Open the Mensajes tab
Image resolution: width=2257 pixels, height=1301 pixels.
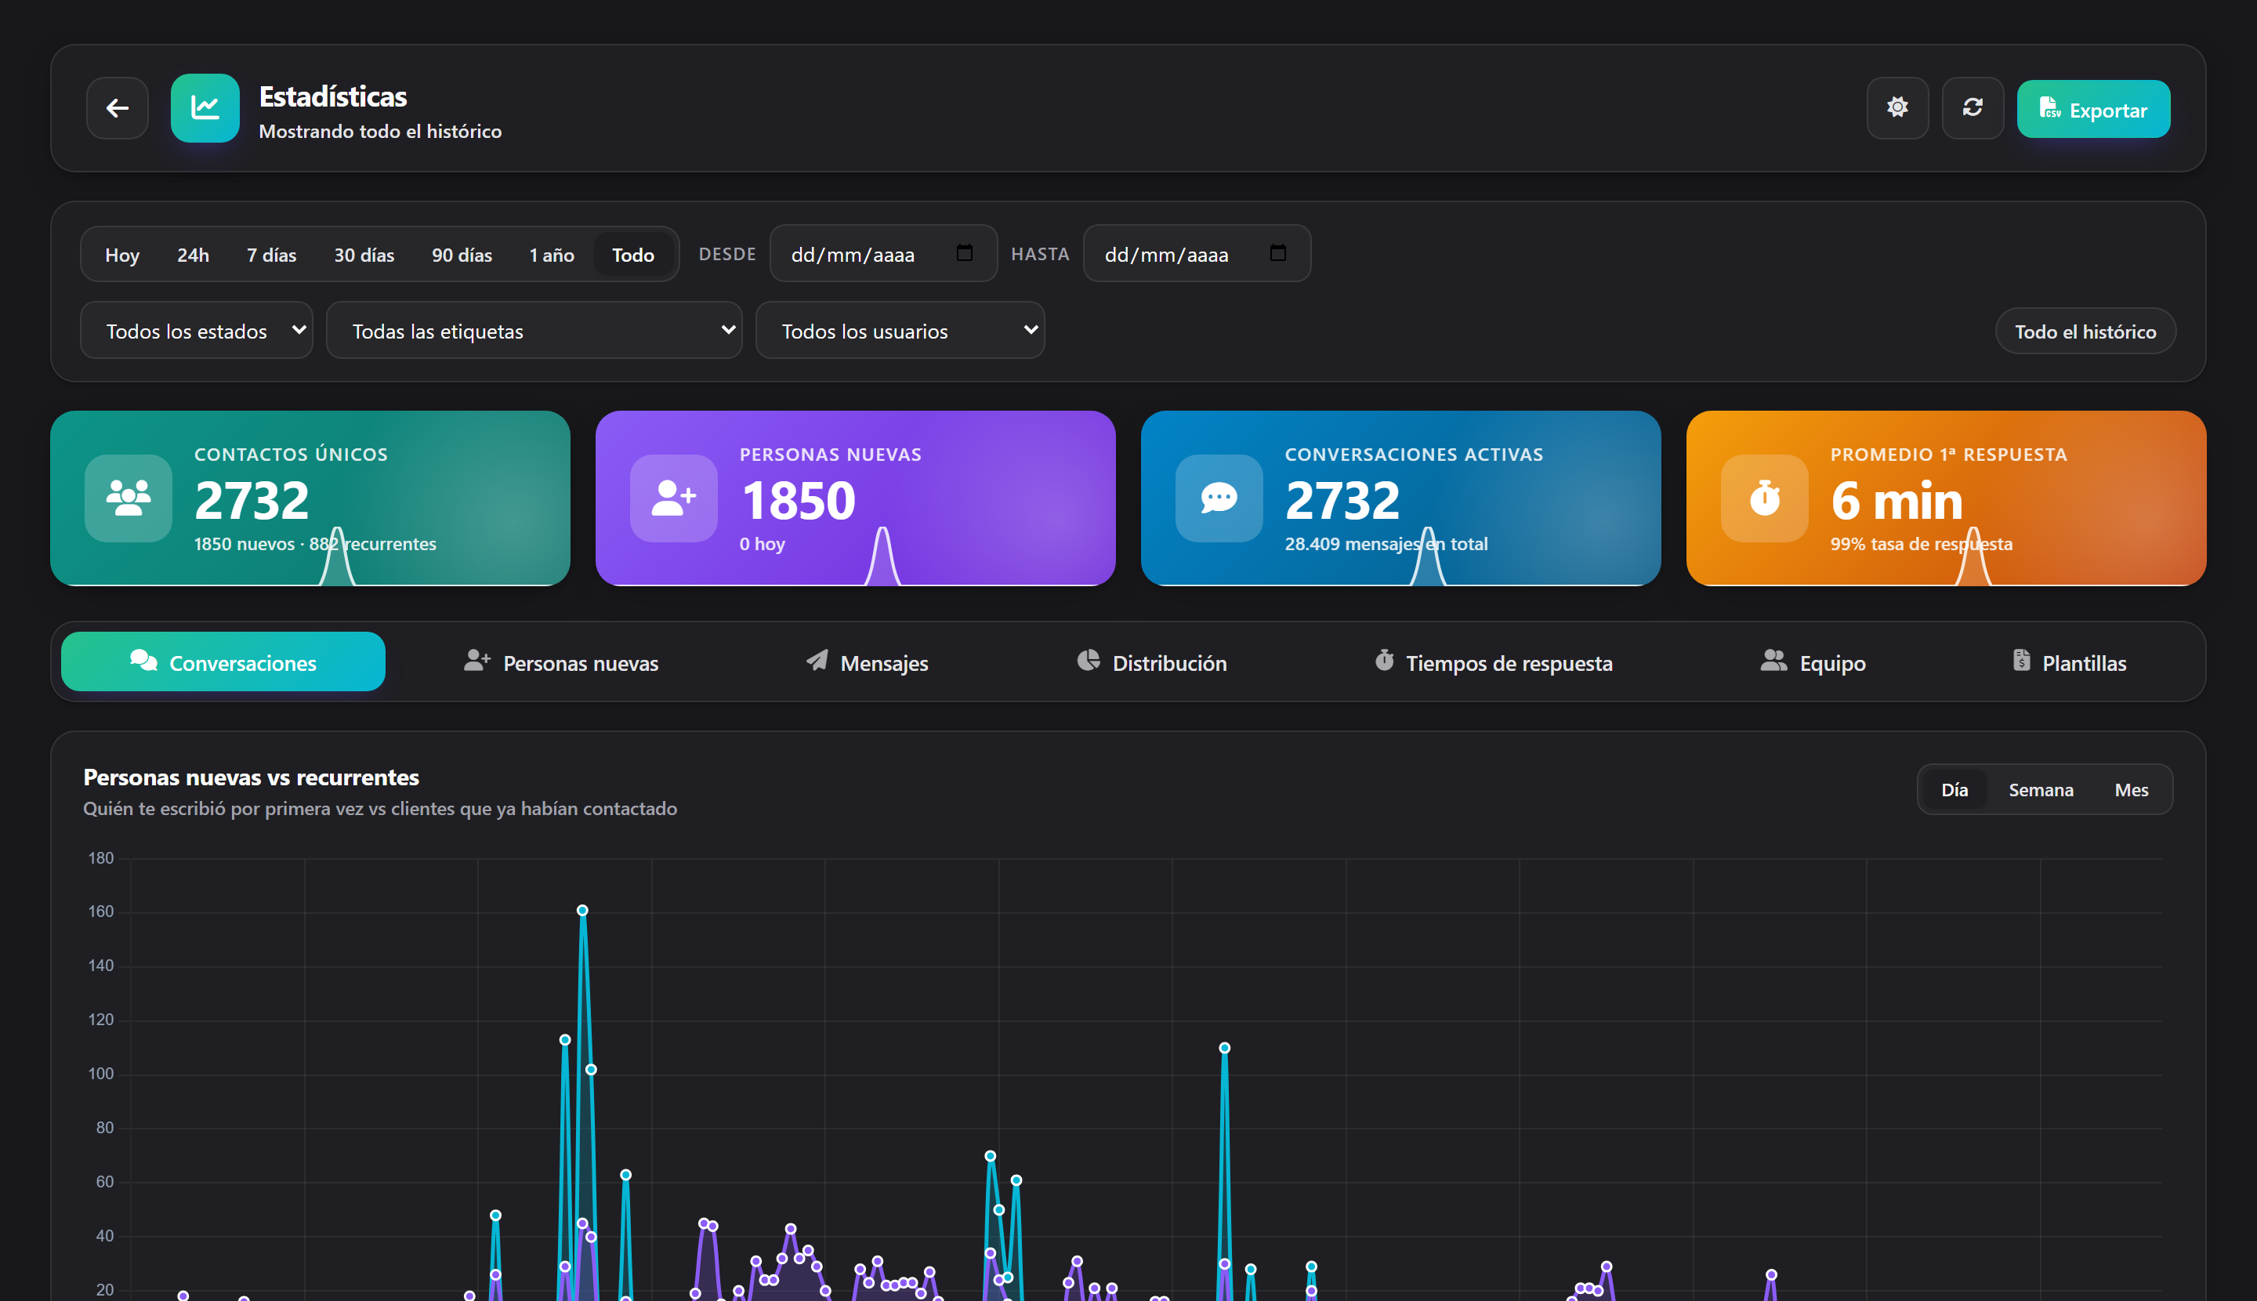(x=867, y=662)
